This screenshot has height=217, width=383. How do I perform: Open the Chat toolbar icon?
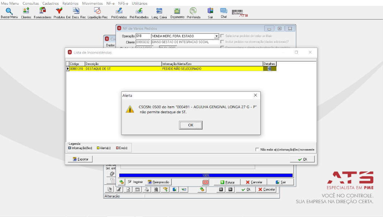[224, 11]
